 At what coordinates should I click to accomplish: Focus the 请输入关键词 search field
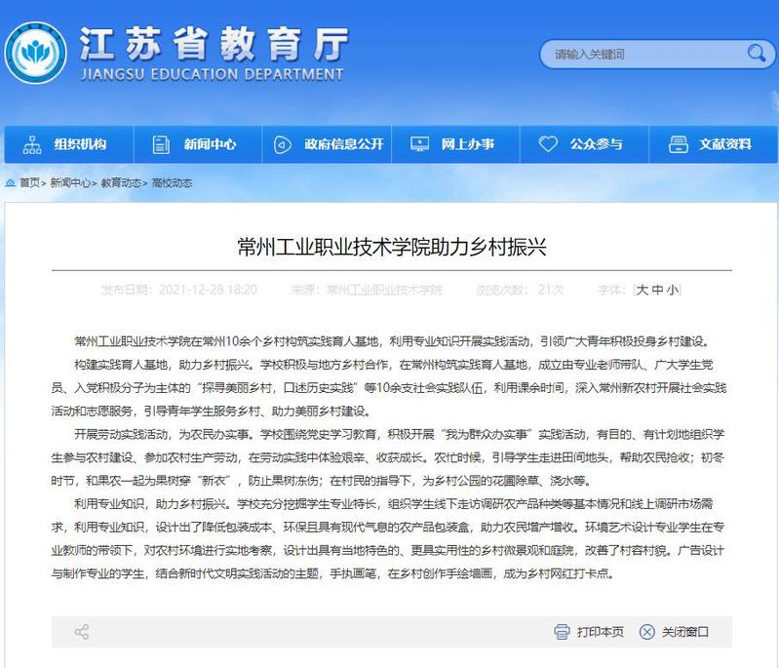(639, 54)
